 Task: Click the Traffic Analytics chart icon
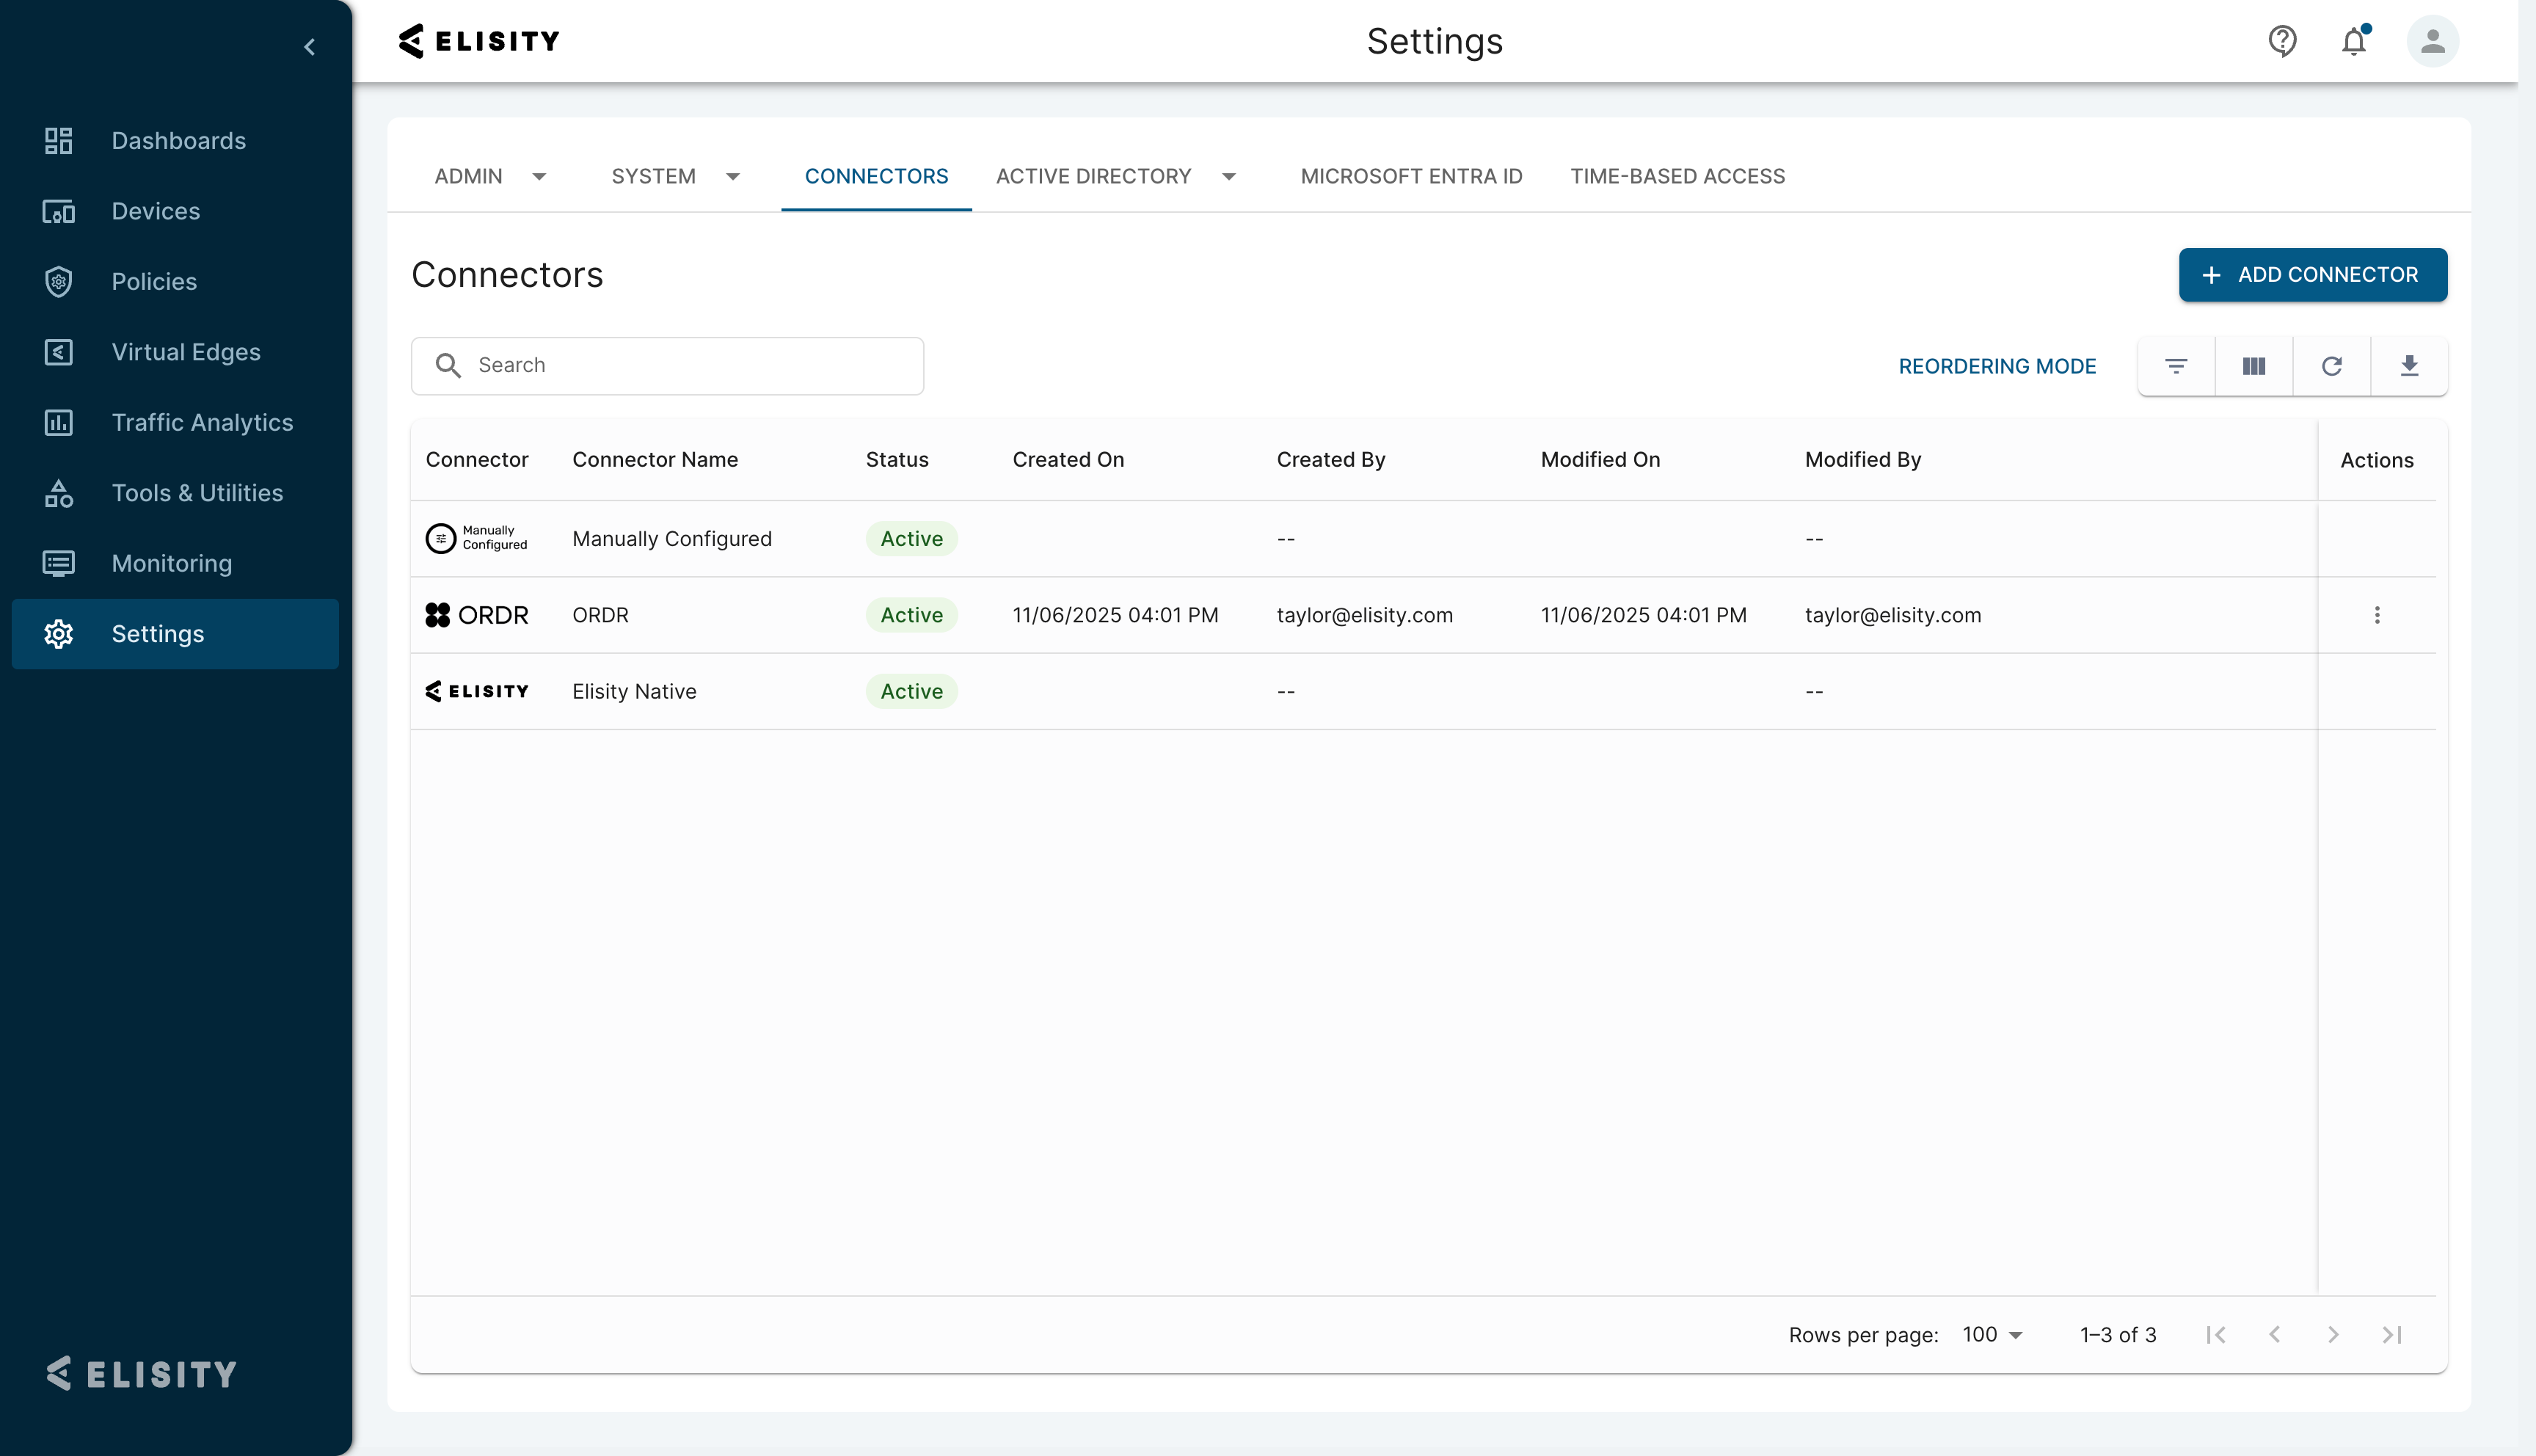(59, 423)
